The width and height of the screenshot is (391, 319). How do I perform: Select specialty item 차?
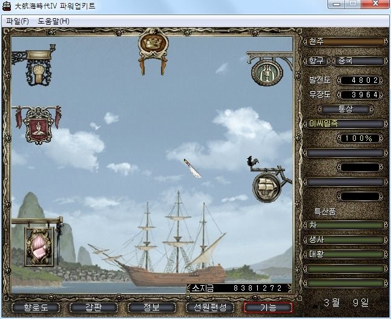pyautogui.click(x=346, y=225)
